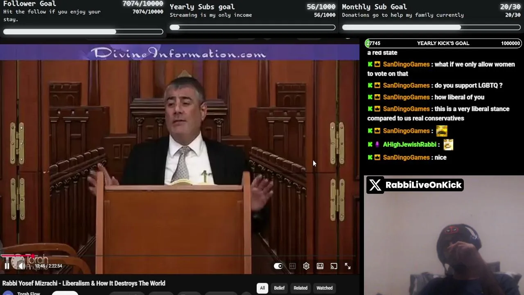The width and height of the screenshot is (524, 295).
Task: Click the video title about Liberalism
Action: [84, 283]
